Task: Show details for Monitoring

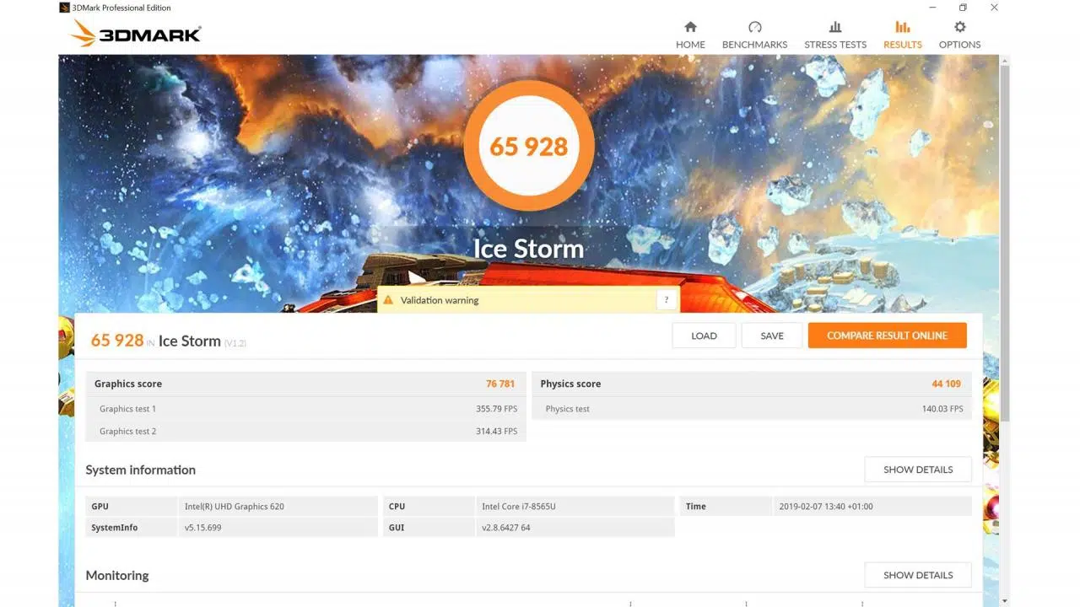Action: [x=918, y=575]
